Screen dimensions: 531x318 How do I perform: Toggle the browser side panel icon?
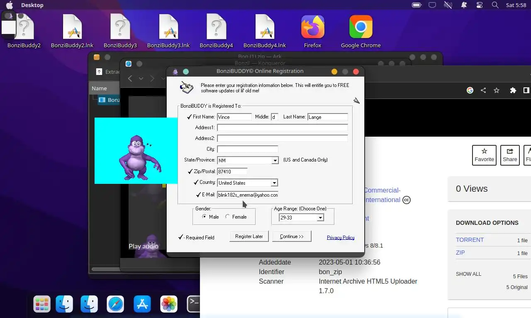click(526, 90)
